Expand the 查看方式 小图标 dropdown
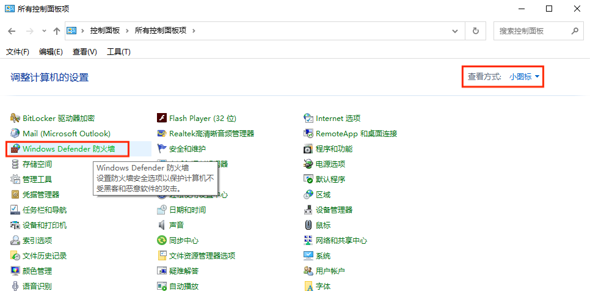The height and width of the screenshot is (297, 590). 525,76
